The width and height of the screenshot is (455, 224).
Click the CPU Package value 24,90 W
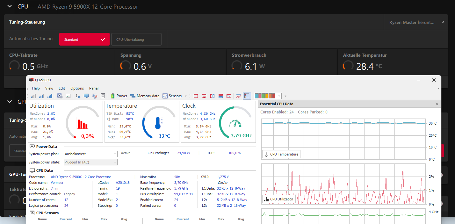(x=184, y=153)
